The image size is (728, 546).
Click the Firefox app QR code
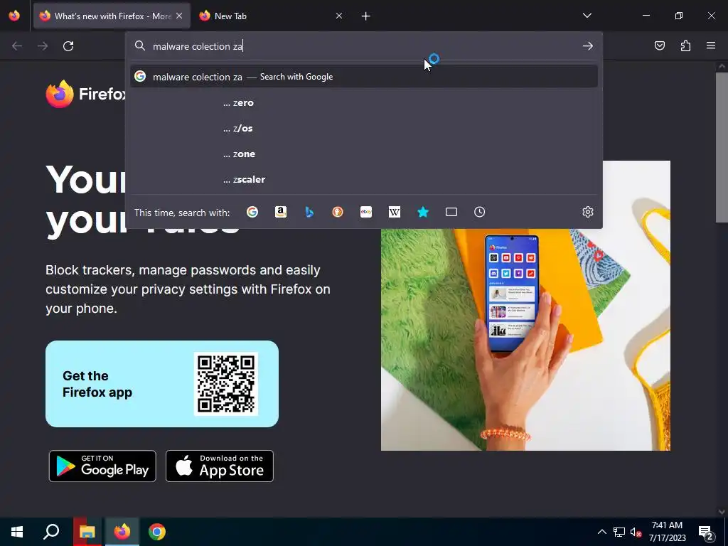(225, 384)
